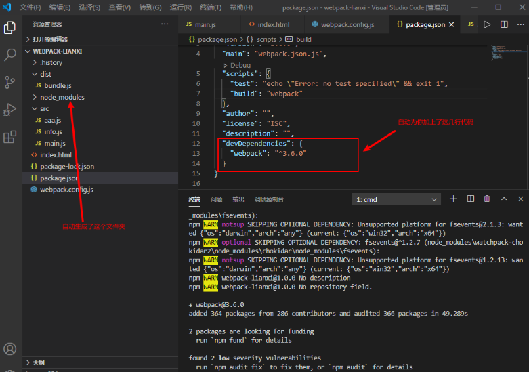The image size is (529, 372).
Task: Open the 帮助(H) menu
Action: [x=241, y=7]
